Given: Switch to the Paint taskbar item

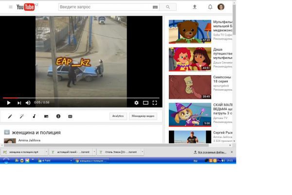Looking at the screenshot, I should point(47,160).
